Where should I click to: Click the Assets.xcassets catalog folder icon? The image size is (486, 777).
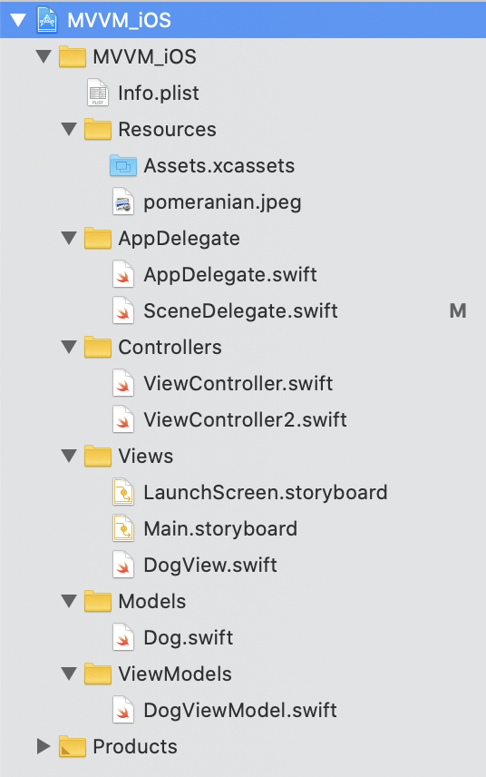point(122,165)
